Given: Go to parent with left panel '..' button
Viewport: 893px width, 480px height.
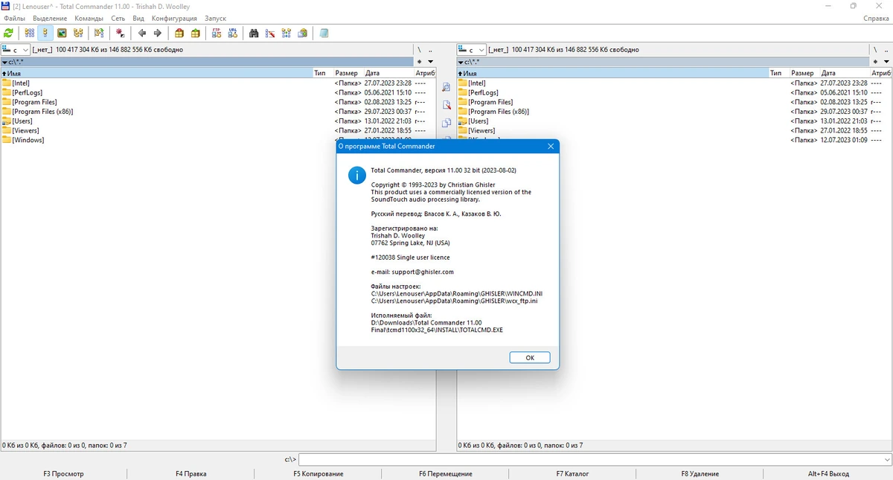Looking at the screenshot, I should [430, 50].
